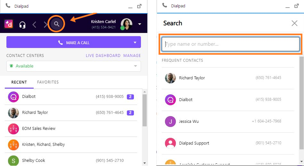Pop out the left Dialpad window

tap(139, 6)
